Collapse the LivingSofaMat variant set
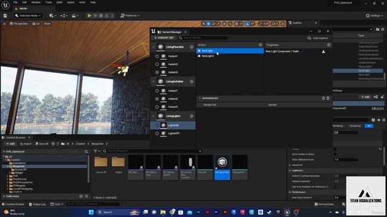Screen dimensions: 387x217 pos(153,81)
